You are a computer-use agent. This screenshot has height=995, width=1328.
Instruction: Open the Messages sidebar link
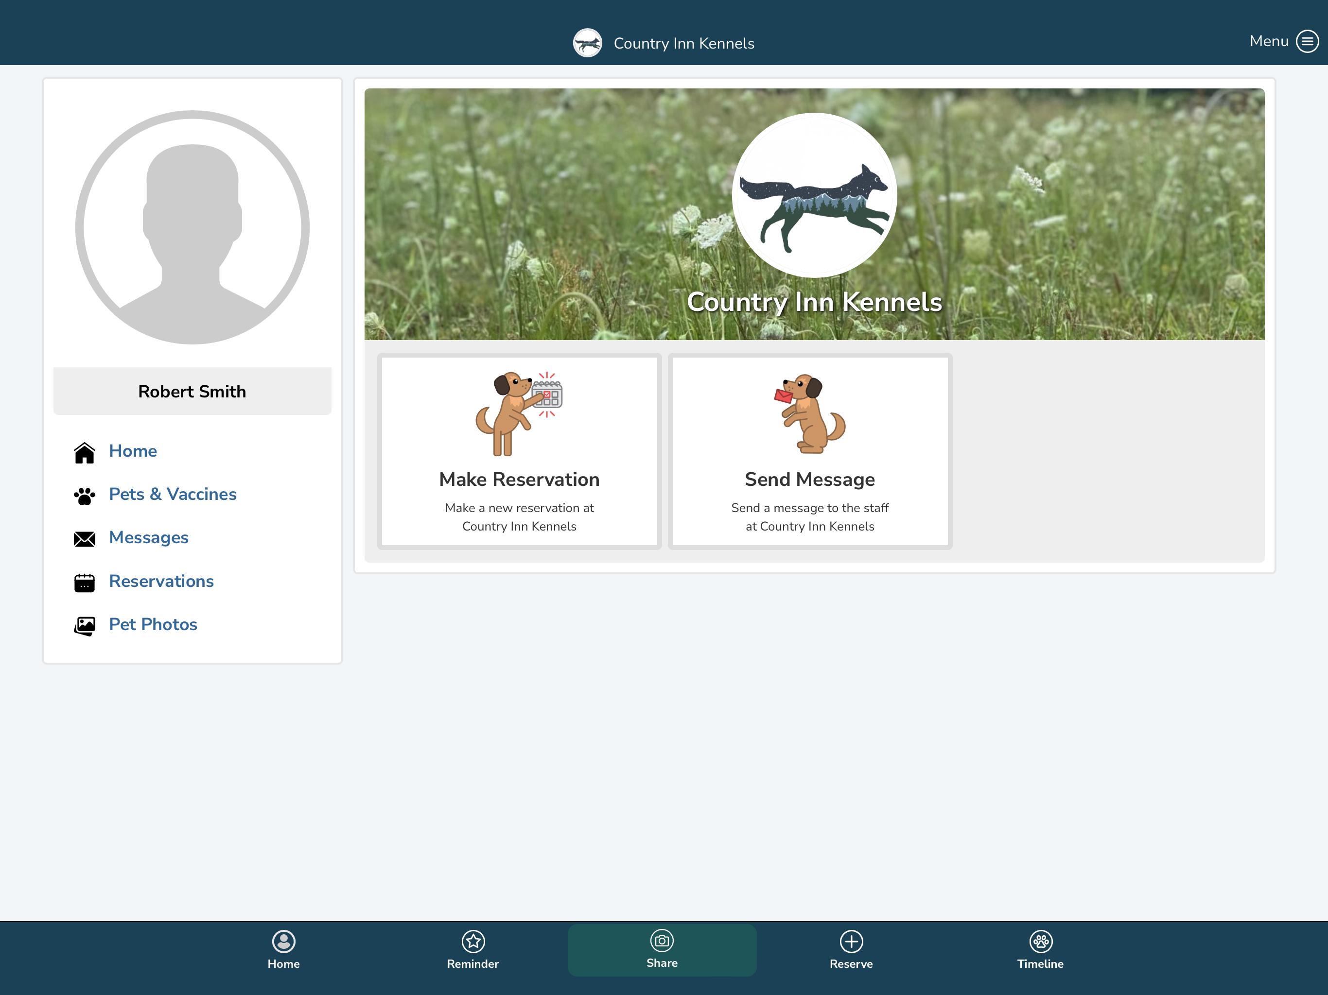pos(148,537)
